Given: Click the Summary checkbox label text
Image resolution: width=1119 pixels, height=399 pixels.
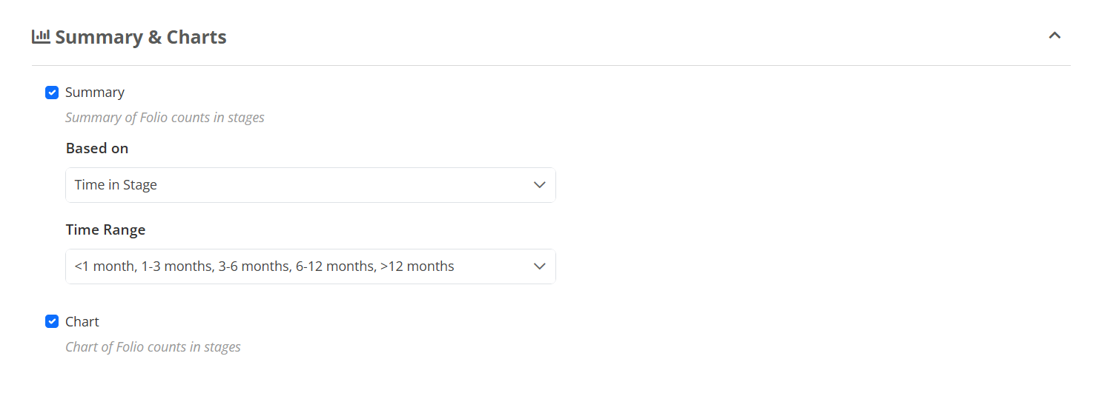Looking at the screenshot, I should (x=95, y=93).
